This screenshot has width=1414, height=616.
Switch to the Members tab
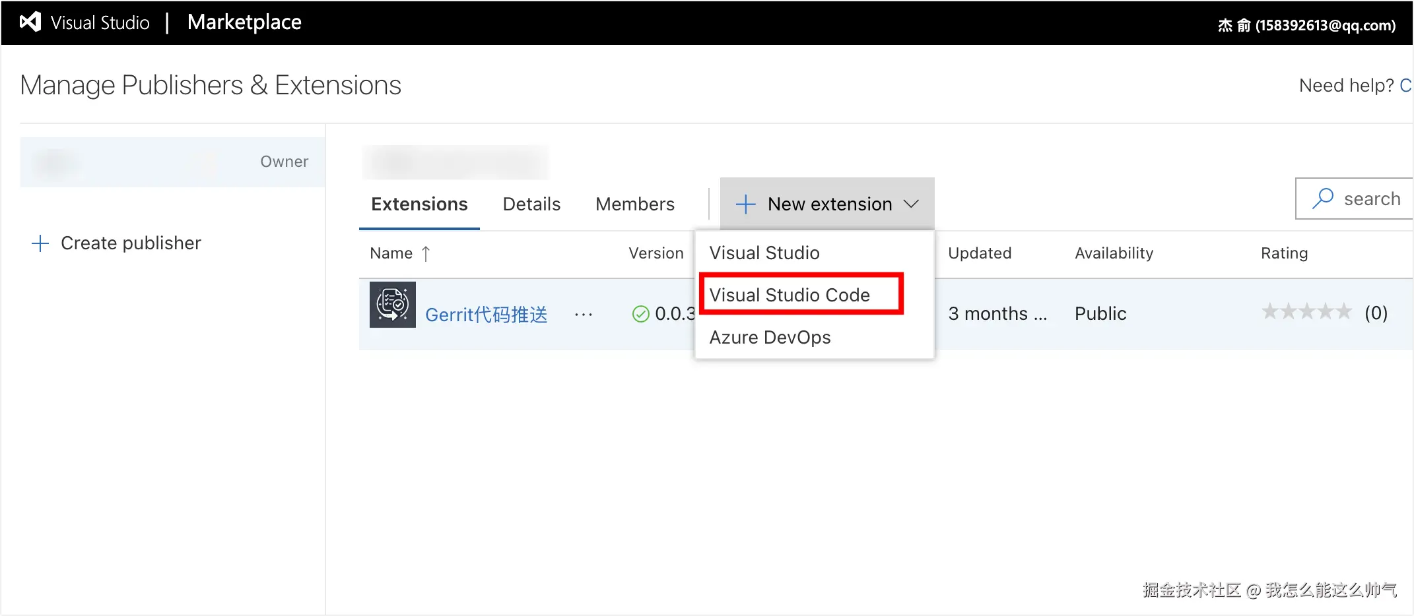coord(635,204)
